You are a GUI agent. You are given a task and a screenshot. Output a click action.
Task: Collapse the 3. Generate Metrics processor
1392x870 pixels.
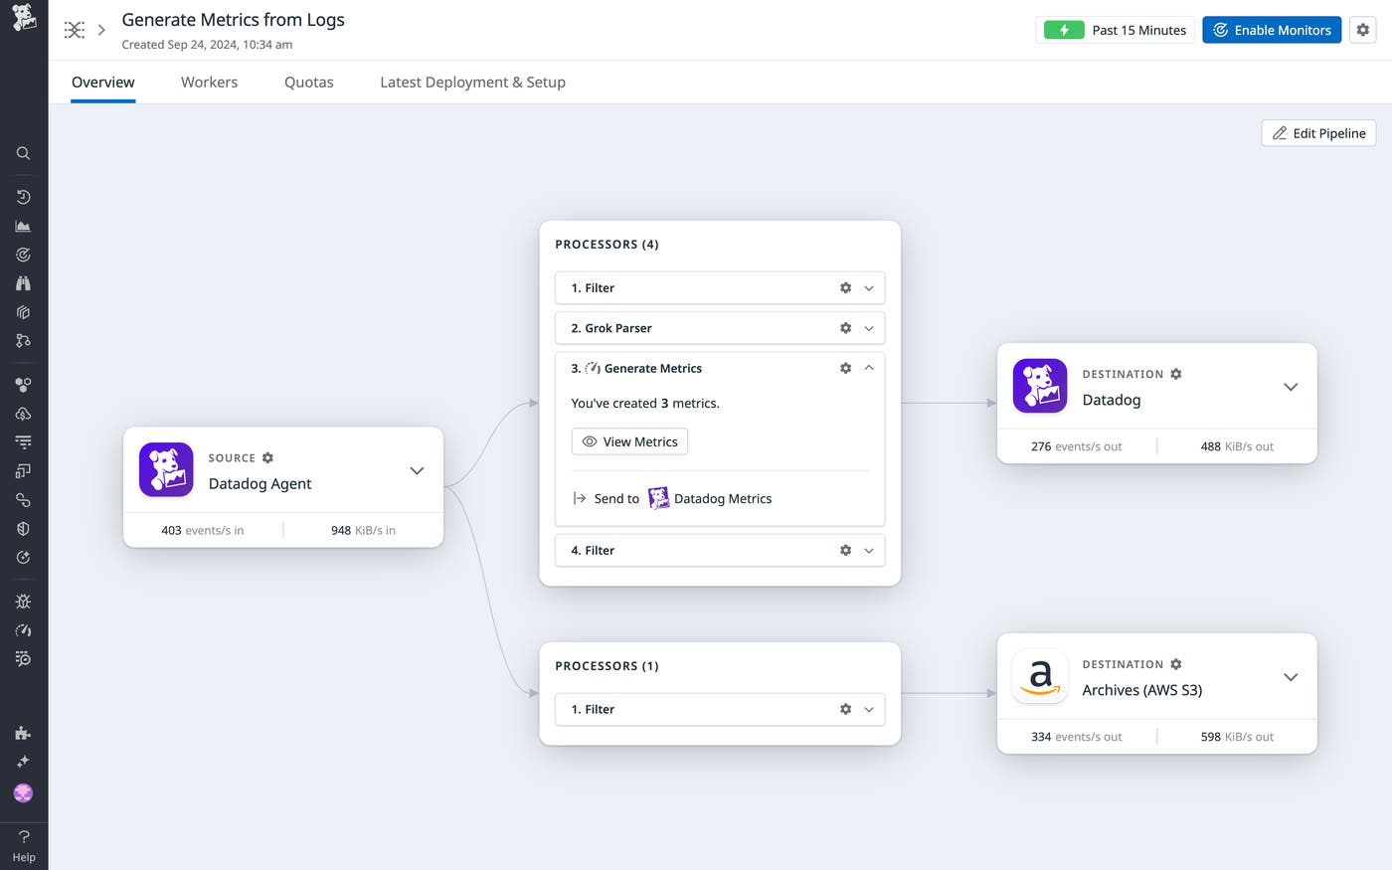click(869, 368)
